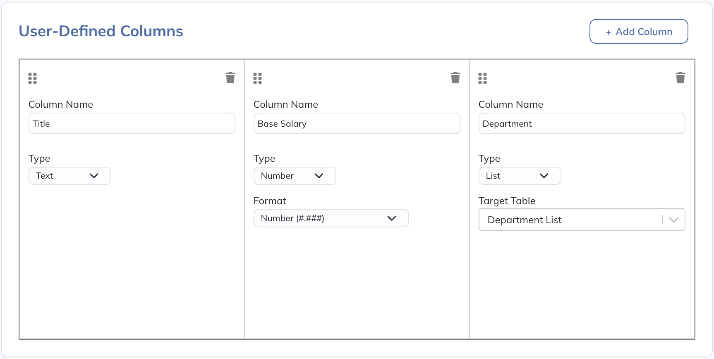
Task: Expand the Type dropdown showing List
Action: tap(520, 176)
